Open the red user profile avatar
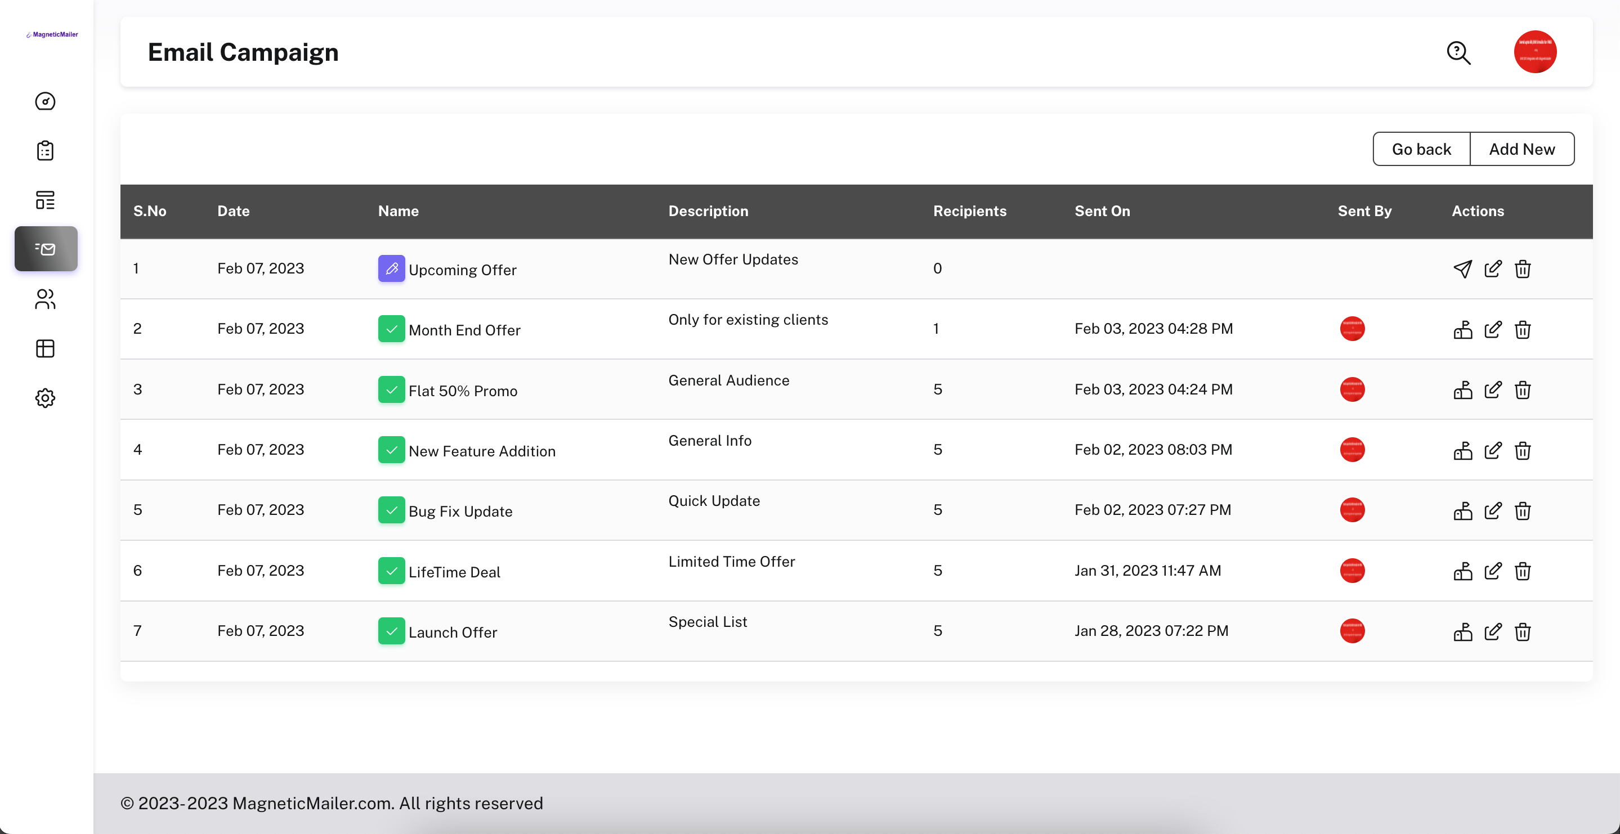The height and width of the screenshot is (834, 1620). pyautogui.click(x=1535, y=52)
